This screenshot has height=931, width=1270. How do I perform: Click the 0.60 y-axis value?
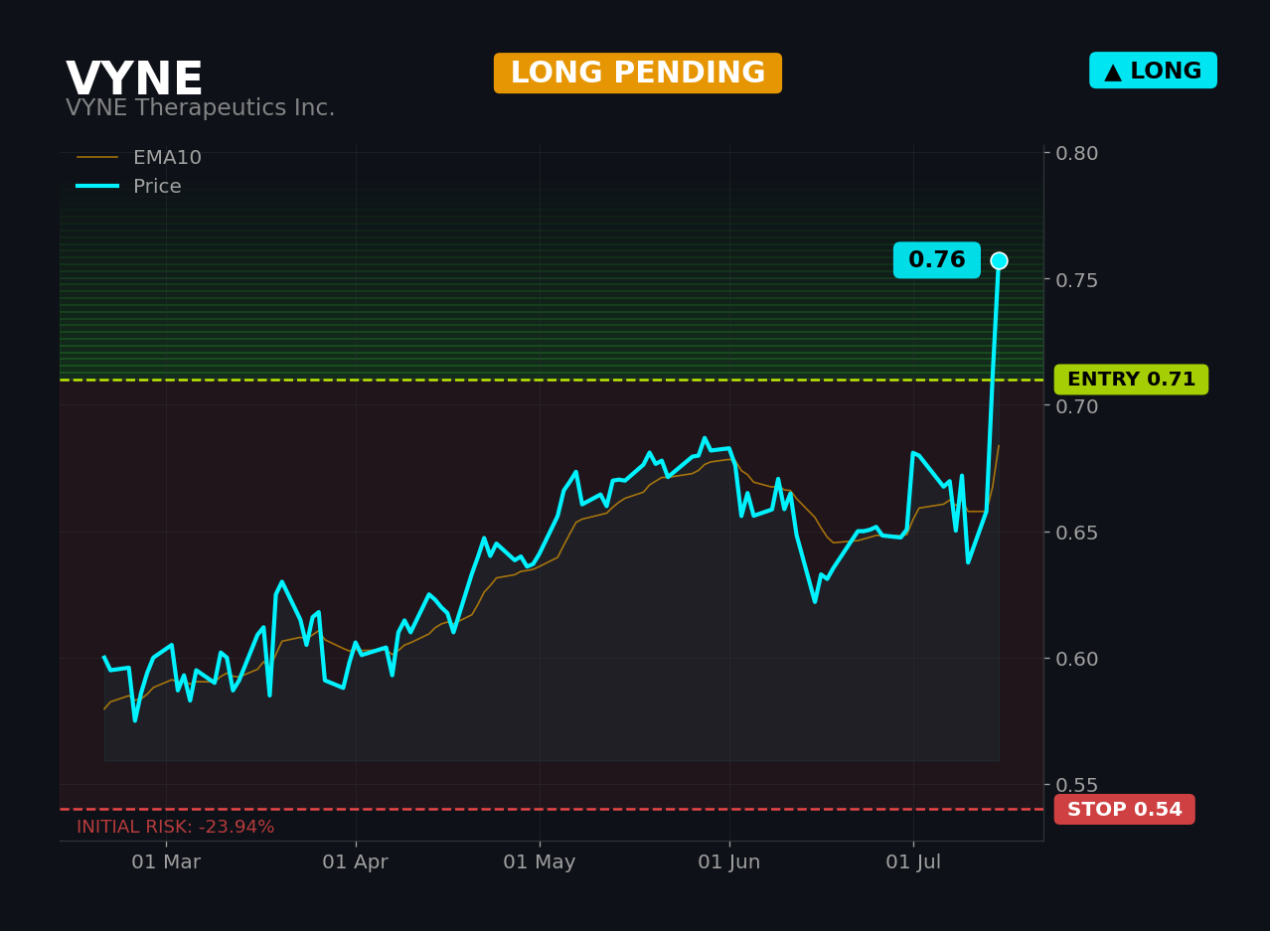[1077, 658]
